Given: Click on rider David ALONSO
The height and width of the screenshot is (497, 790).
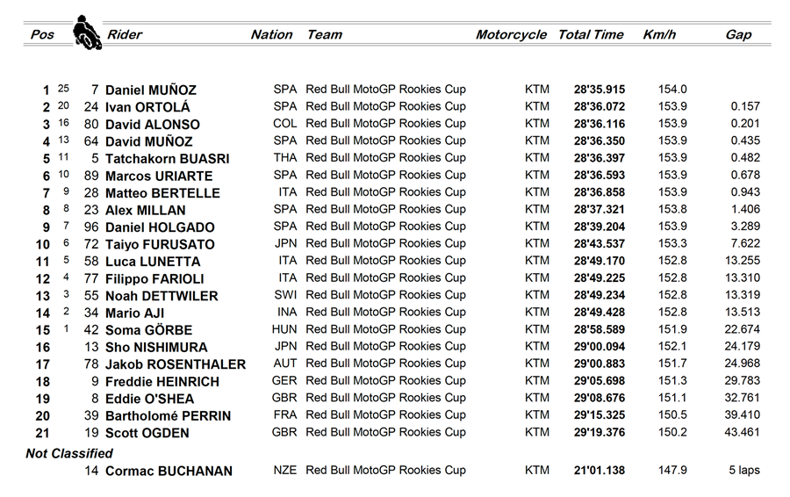Looking at the screenshot, I should (152, 125).
